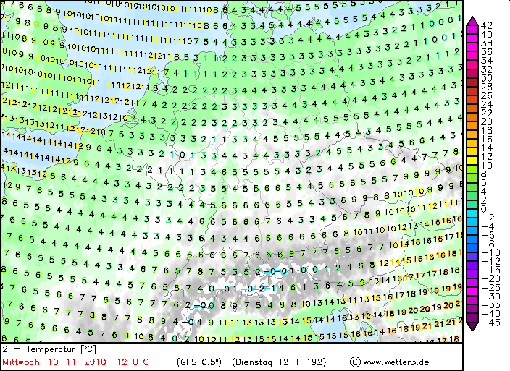
Task: Click the copyright symbol before www.wetter3.de
Action: tap(356, 362)
